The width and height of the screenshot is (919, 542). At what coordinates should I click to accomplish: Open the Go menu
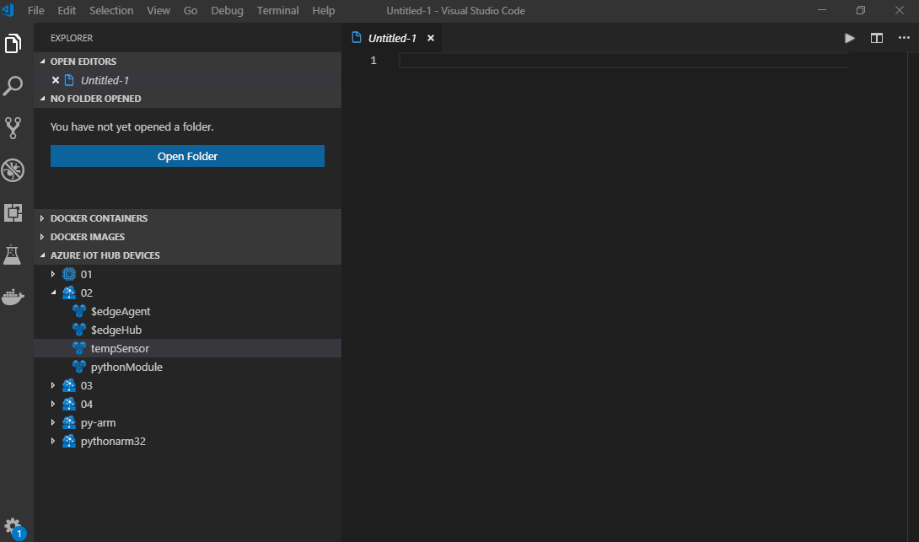pyautogui.click(x=191, y=11)
